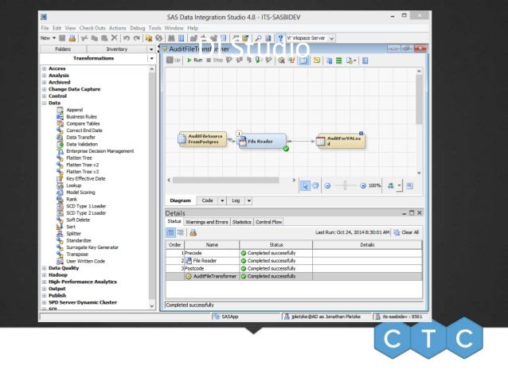This screenshot has height=381, width=508.
Task: Click the last icon in job toolbar
Action: point(365,60)
